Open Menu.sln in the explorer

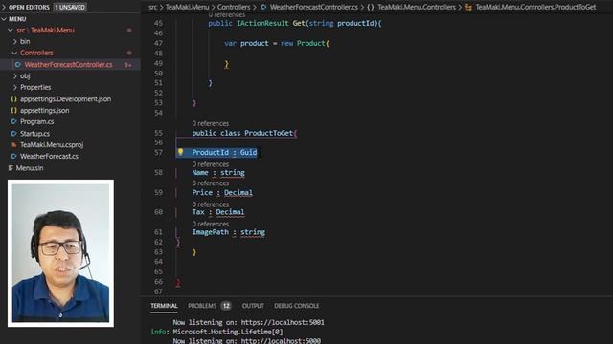(x=30, y=168)
